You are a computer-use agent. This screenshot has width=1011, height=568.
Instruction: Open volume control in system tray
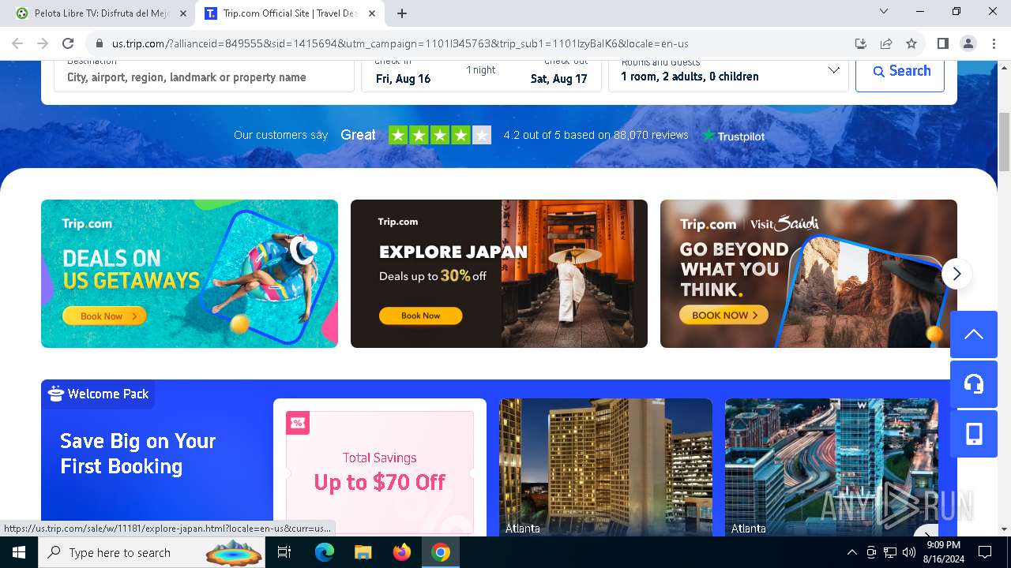[909, 552]
